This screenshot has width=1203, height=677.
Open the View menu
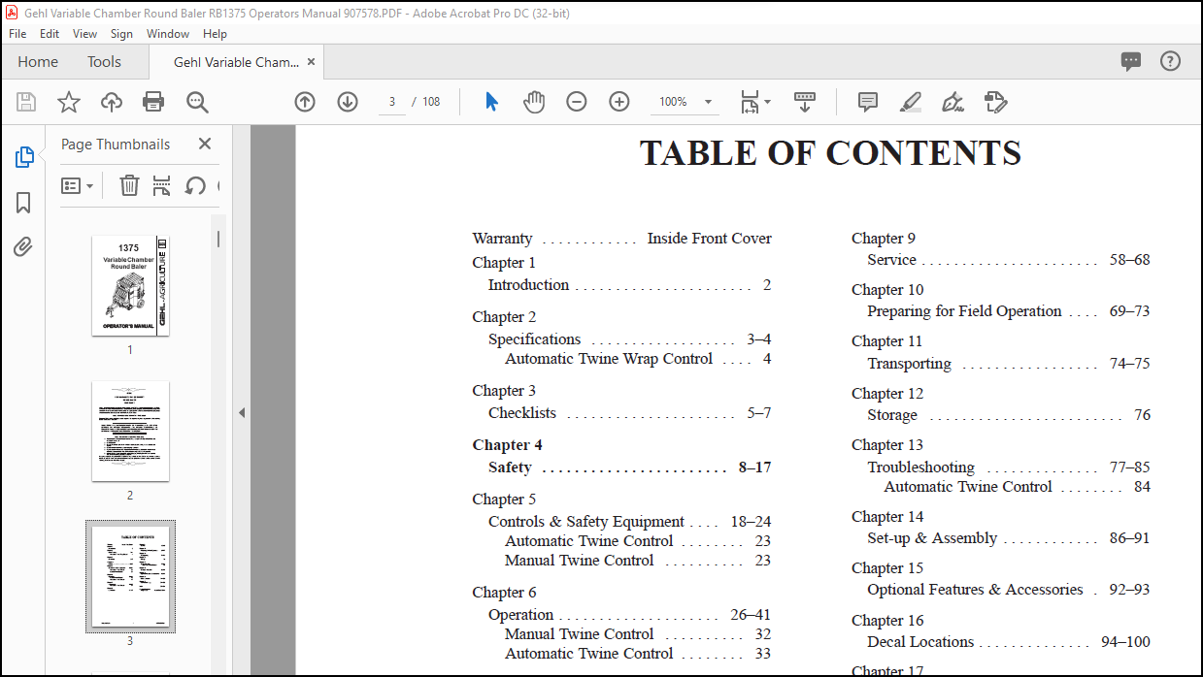click(85, 33)
